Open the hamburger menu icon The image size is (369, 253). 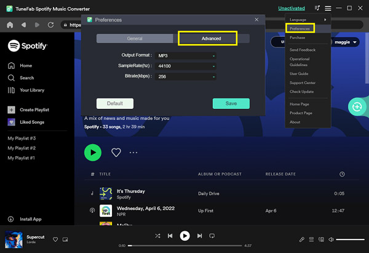pos(328,9)
